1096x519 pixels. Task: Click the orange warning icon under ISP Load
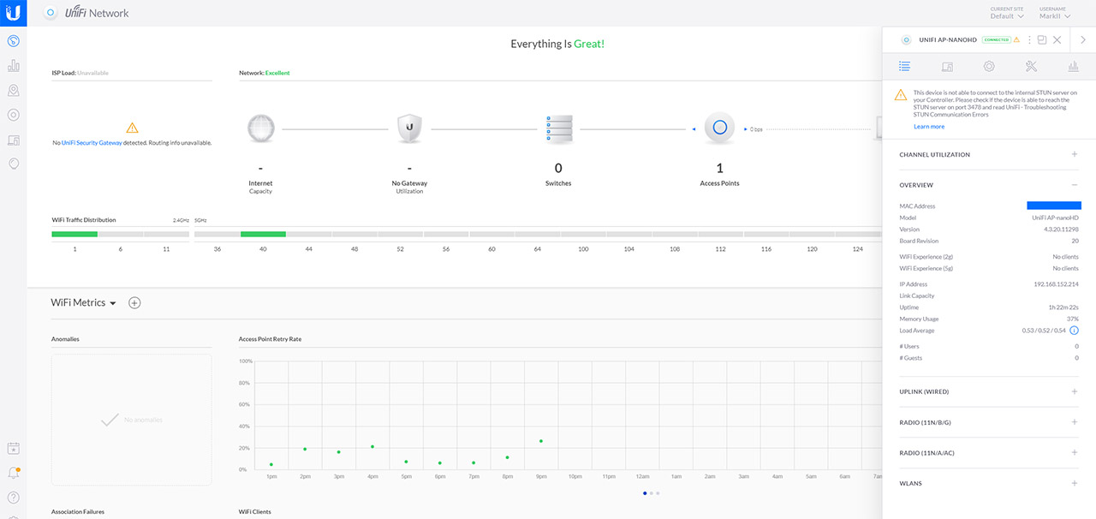tap(132, 128)
